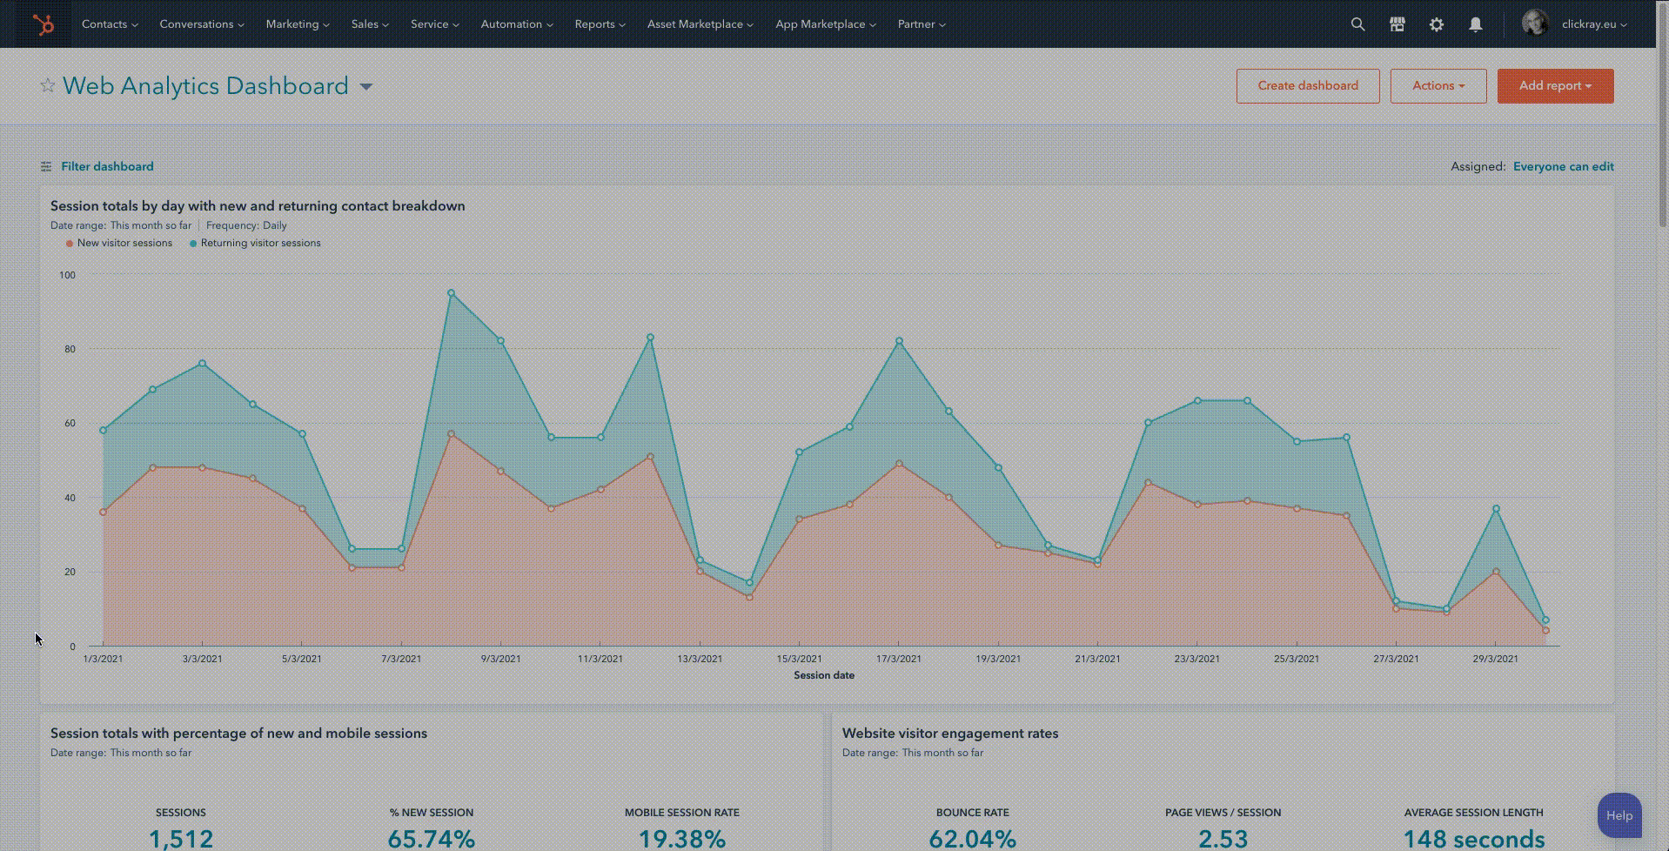Open the settings gear icon
Image resolution: width=1669 pixels, height=851 pixels.
coord(1436,24)
